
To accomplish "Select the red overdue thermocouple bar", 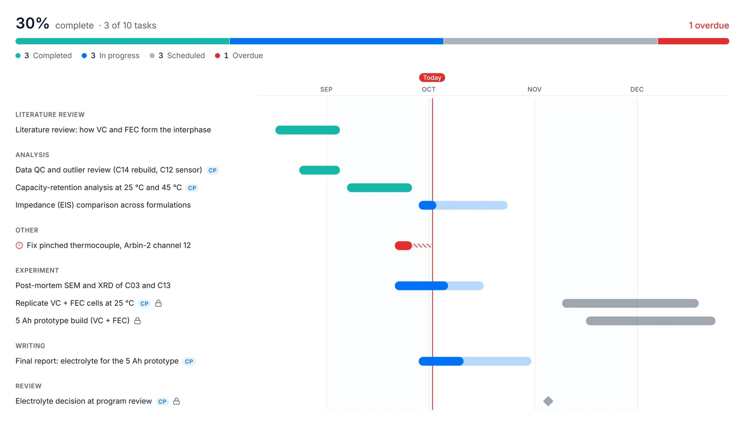I will (x=403, y=245).
